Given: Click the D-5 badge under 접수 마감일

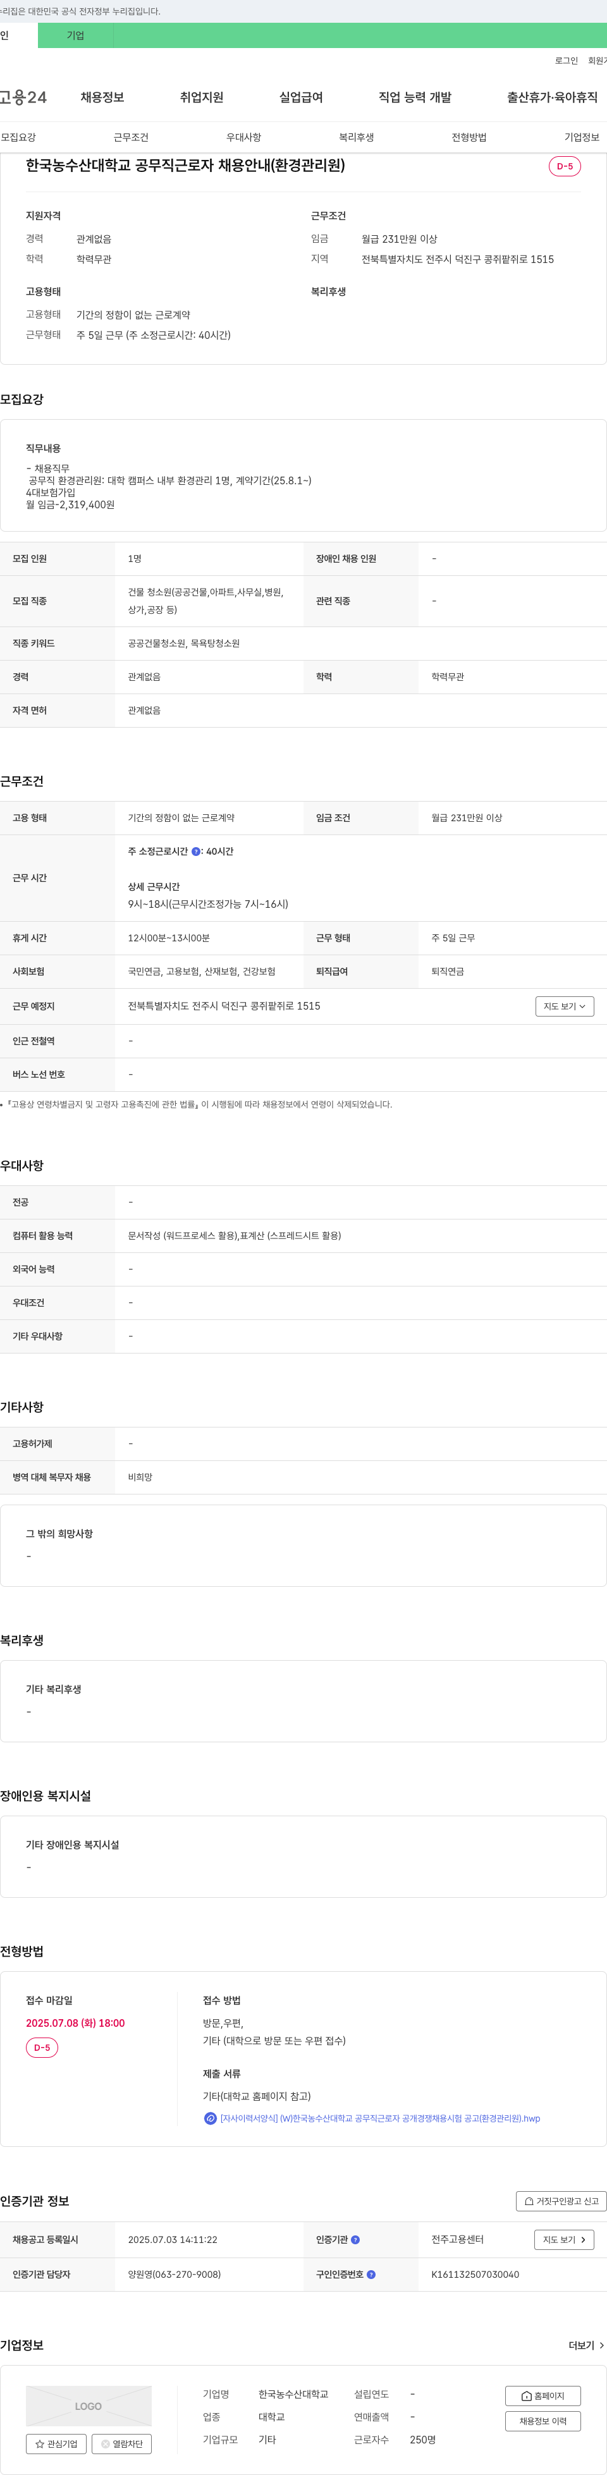Looking at the screenshot, I should 42,2048.
